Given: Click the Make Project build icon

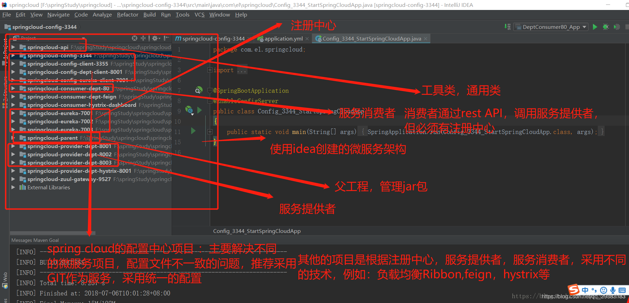Looking at the screenshot, I should pos(507,27).
